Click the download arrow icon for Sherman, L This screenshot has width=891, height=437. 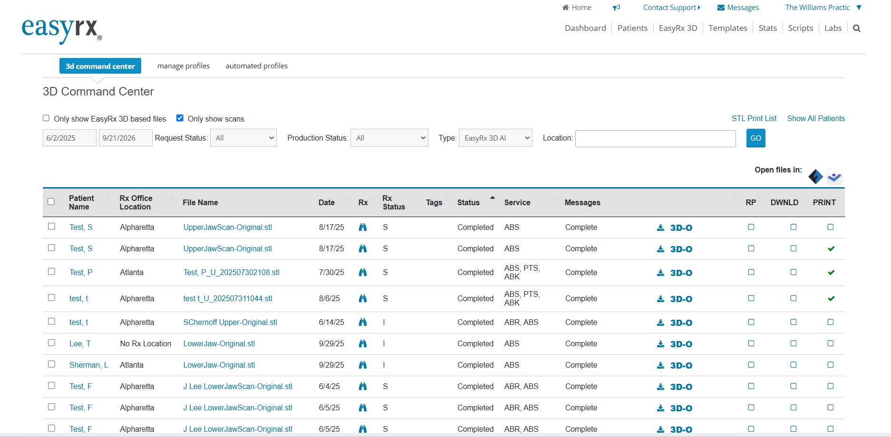(x=660, y=365)
